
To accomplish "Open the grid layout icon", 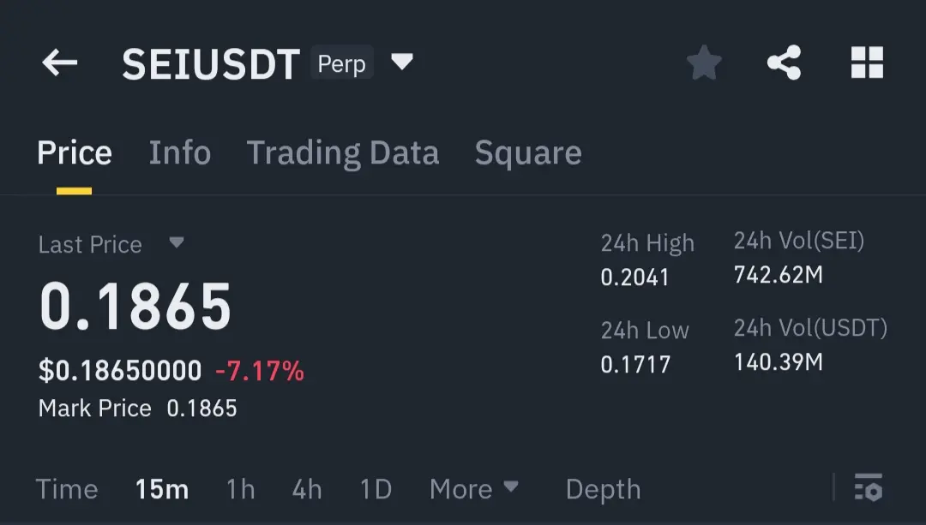I will click(867, 63).
